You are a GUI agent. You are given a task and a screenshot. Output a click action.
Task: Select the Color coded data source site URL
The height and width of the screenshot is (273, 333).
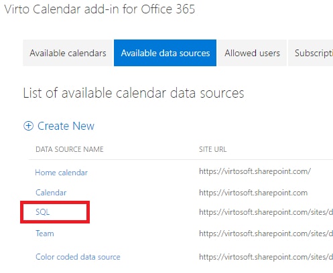coord(266,257)
